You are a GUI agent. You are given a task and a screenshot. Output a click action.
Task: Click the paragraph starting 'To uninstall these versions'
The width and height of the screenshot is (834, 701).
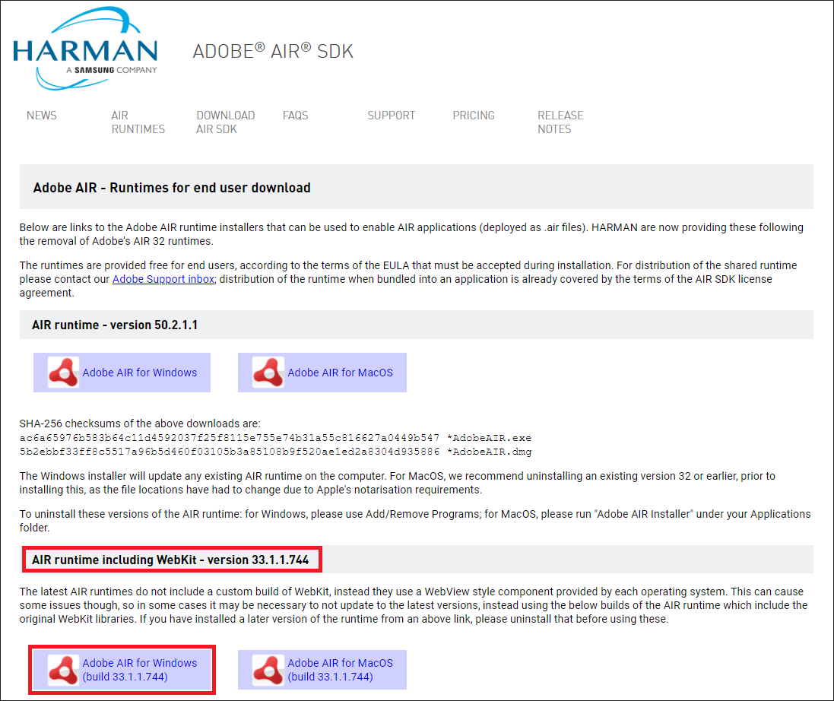click(415, 521)
